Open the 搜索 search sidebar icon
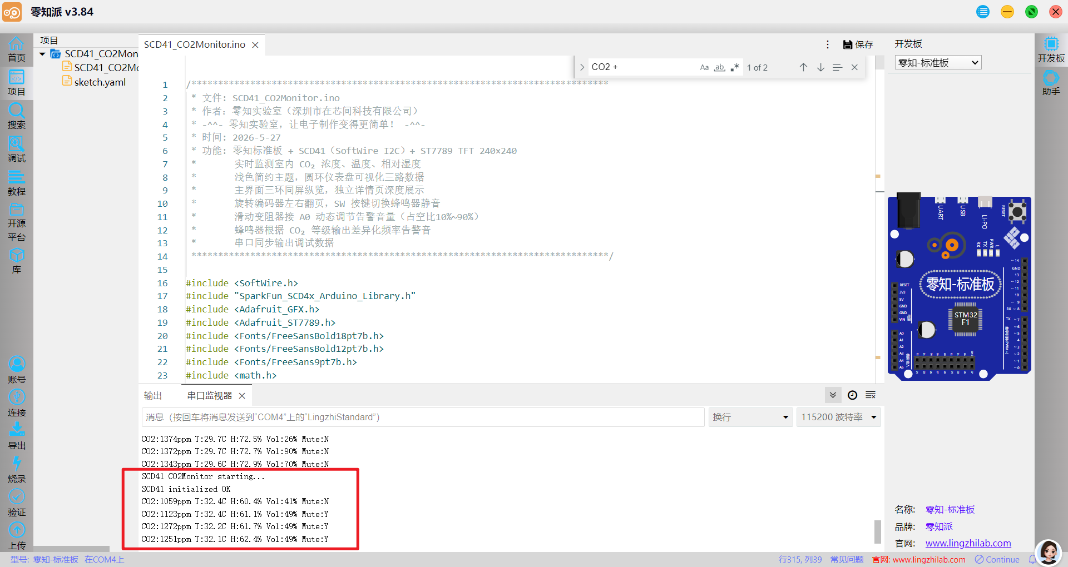1068x567 pixels. (16, 116)
